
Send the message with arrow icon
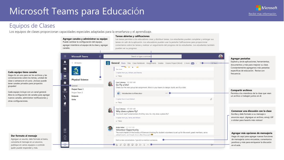point(212,145)
